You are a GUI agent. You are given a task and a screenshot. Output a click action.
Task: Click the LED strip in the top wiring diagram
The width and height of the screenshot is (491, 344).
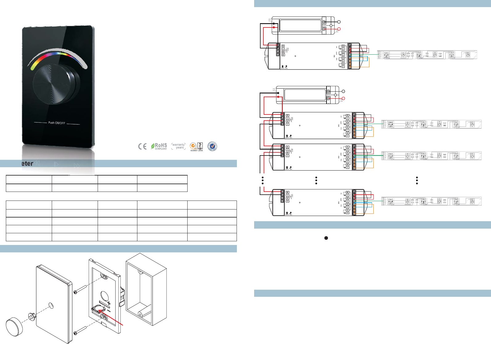pos(427,55)
